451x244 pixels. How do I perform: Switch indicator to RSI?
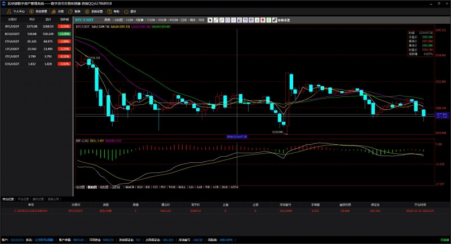point(148,187)
